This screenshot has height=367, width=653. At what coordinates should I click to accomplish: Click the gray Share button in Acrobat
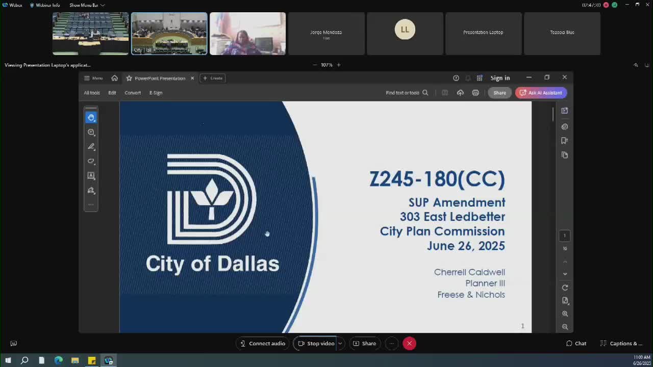pyautogui.click(x=499, y=93)
